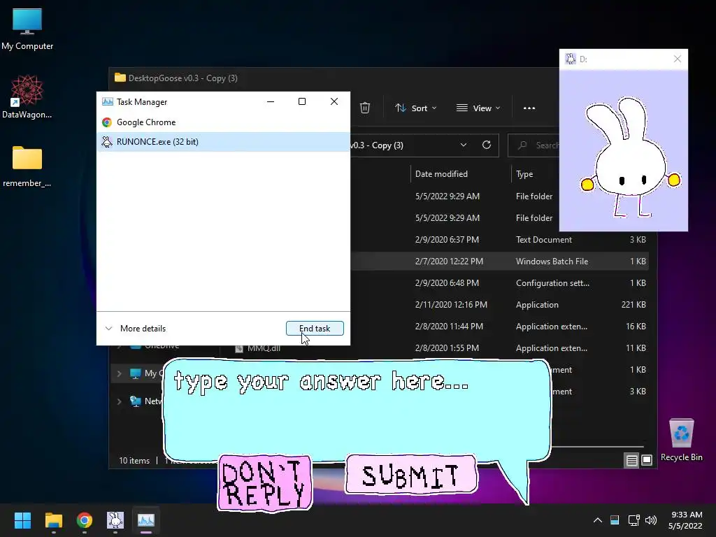Close the Task Manager window
The width and height of the screenshot is (716, 537).
pos(334,101)
